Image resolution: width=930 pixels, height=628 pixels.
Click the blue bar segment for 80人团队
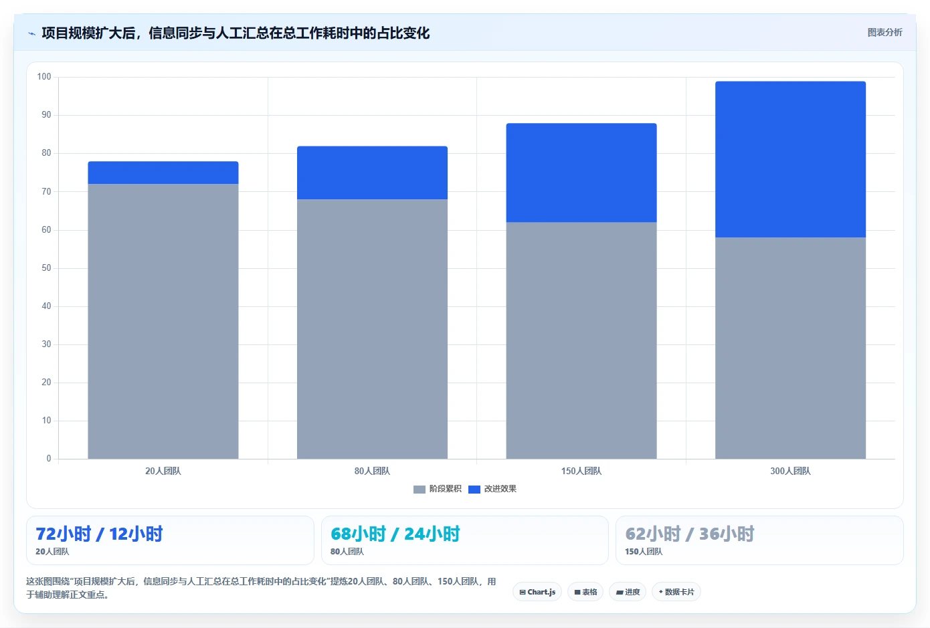click(x=372, y=173)
